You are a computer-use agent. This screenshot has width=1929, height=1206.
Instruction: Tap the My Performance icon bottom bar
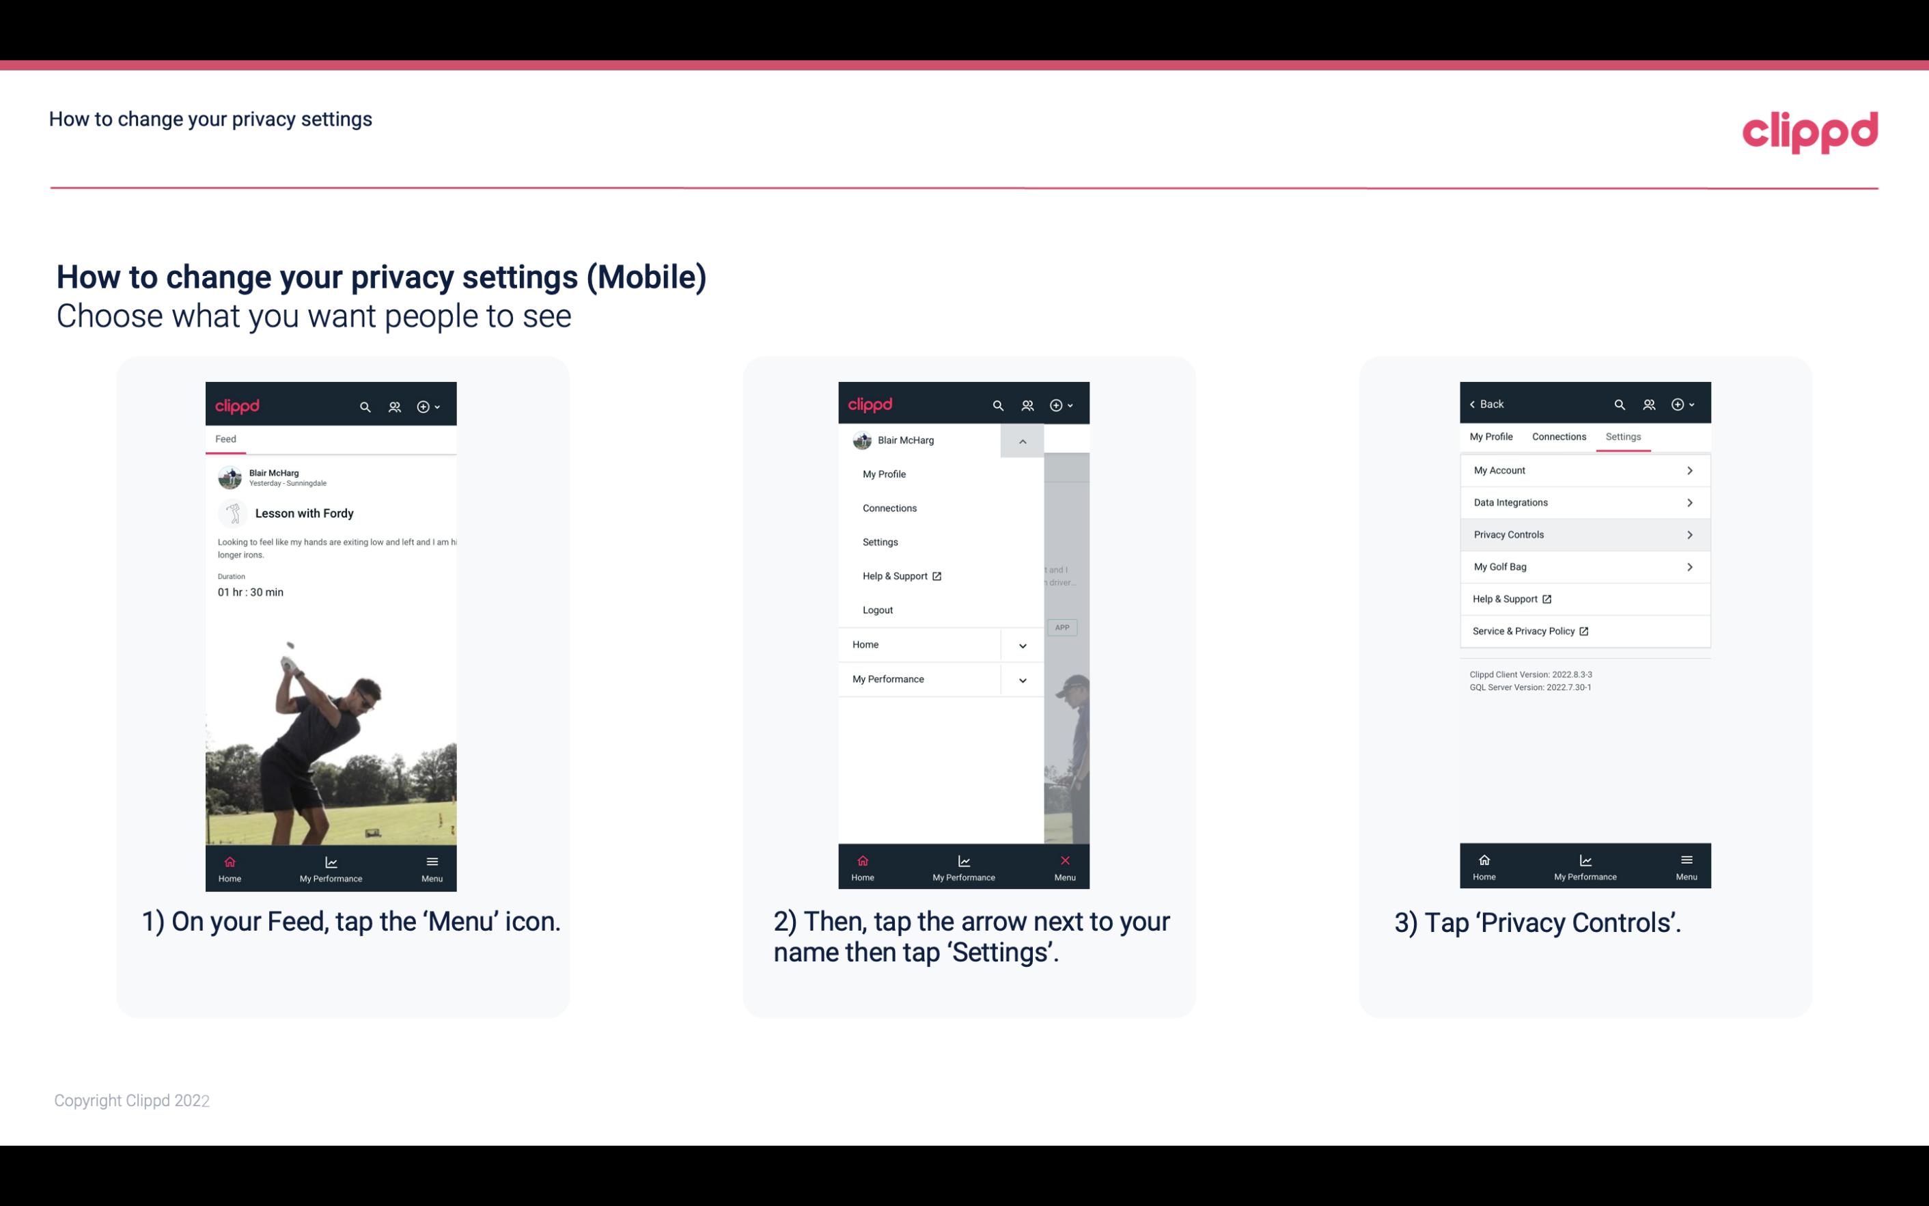tap(331, 867)
